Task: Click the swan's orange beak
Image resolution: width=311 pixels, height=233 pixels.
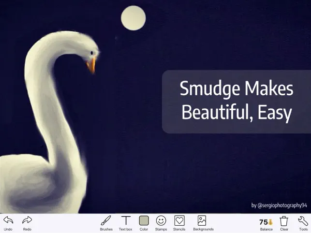Action: 91,65
